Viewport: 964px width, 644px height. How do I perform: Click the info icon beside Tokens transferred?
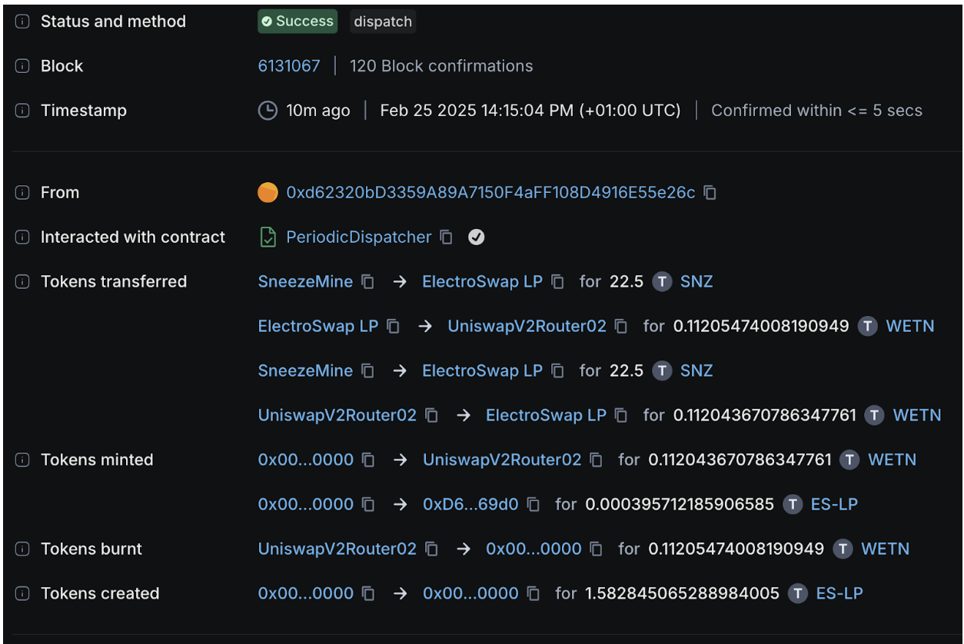click(x=22, y=282)
